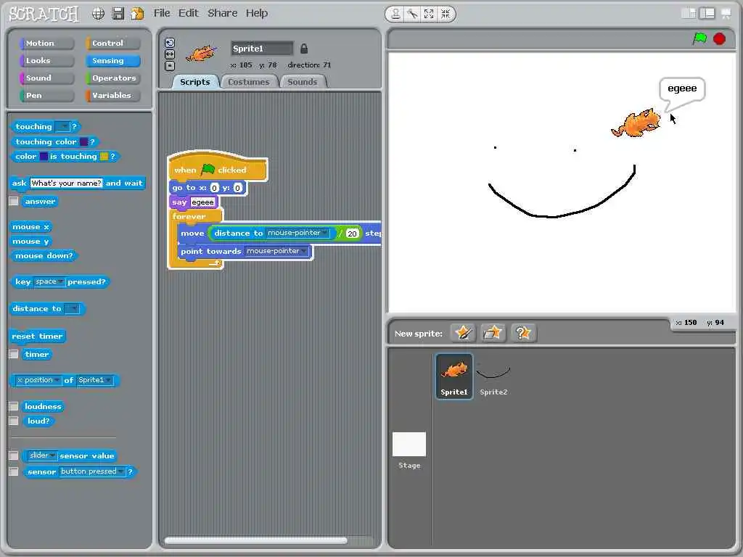Open the palette distance to dropdown
The image size is (743, 557).
72,309
